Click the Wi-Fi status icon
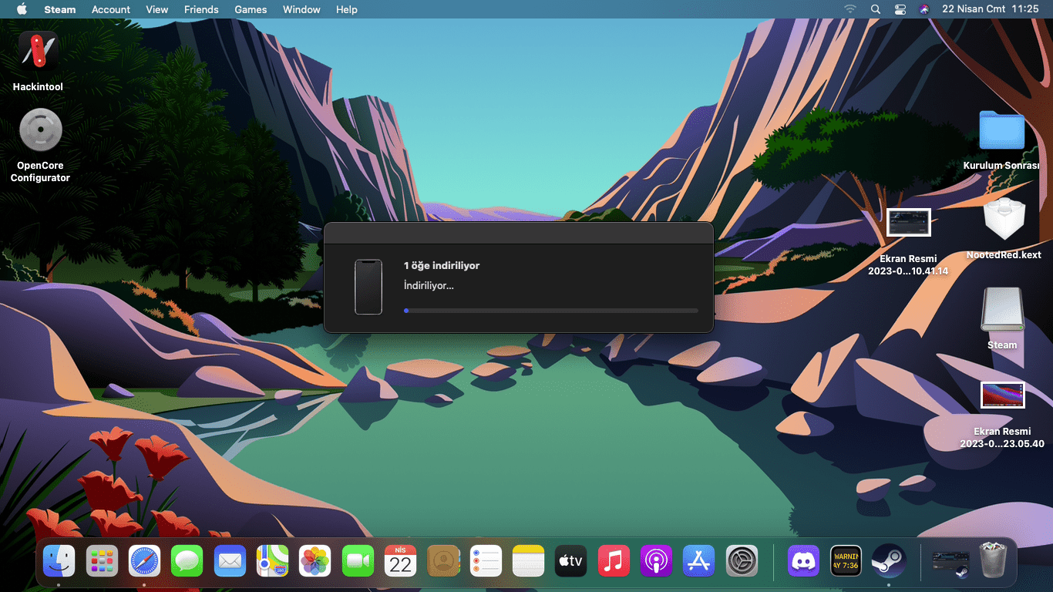 850,9
